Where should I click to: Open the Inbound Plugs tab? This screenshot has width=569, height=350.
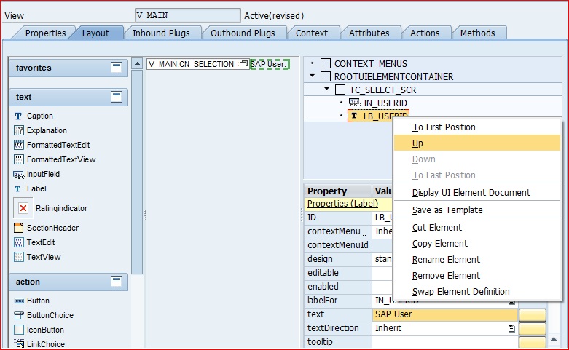click(x=161, y=33)
